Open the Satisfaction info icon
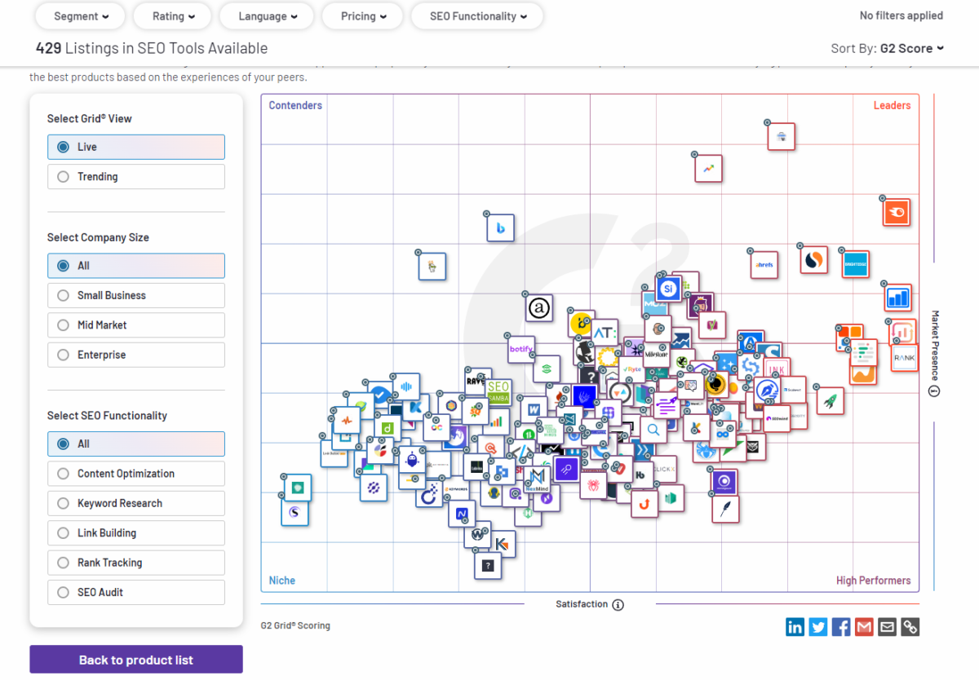The width and height of the screenshot is (979, 680). pos(618,604)
